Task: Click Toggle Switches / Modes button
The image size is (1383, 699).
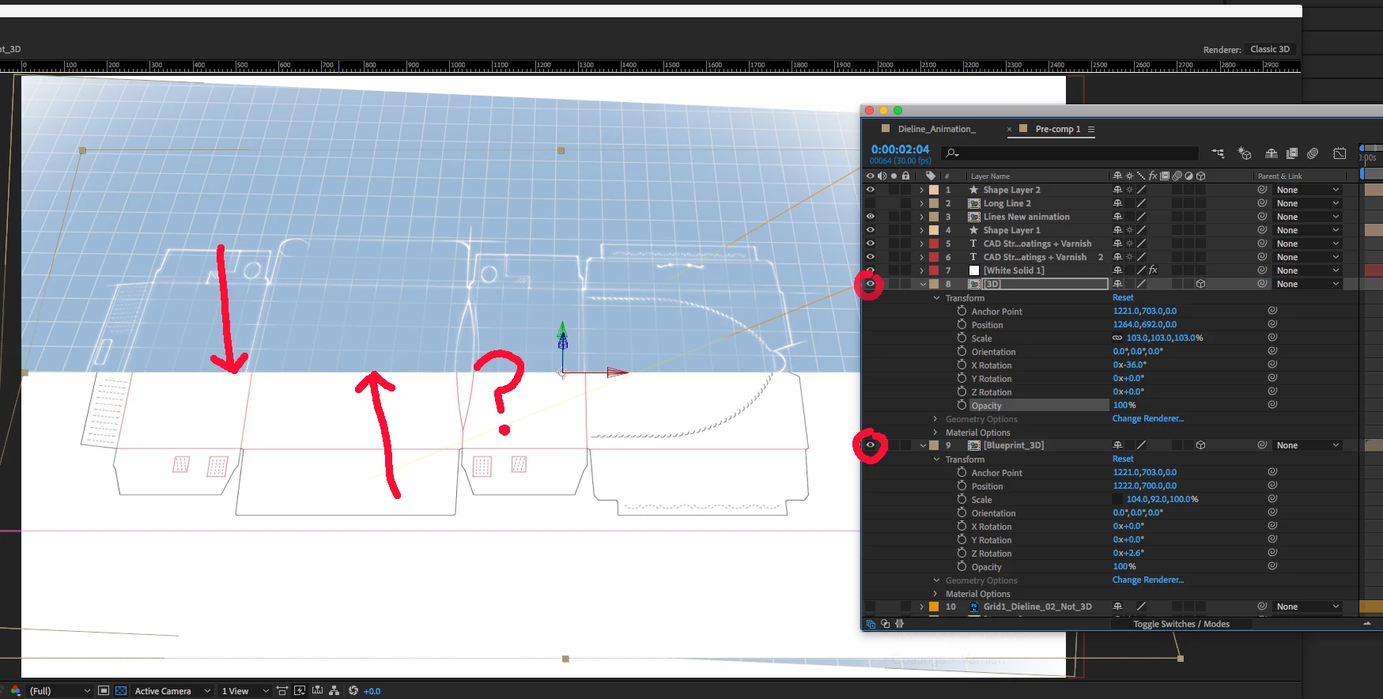Action: [x=1181, y=624]
